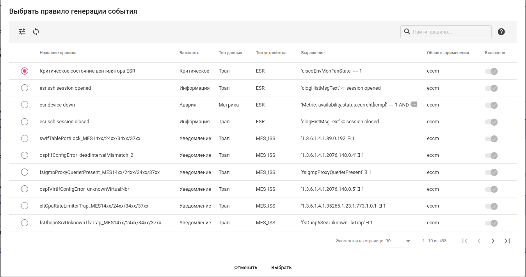Sort by Название правила column header

click(x=58, y=53)
